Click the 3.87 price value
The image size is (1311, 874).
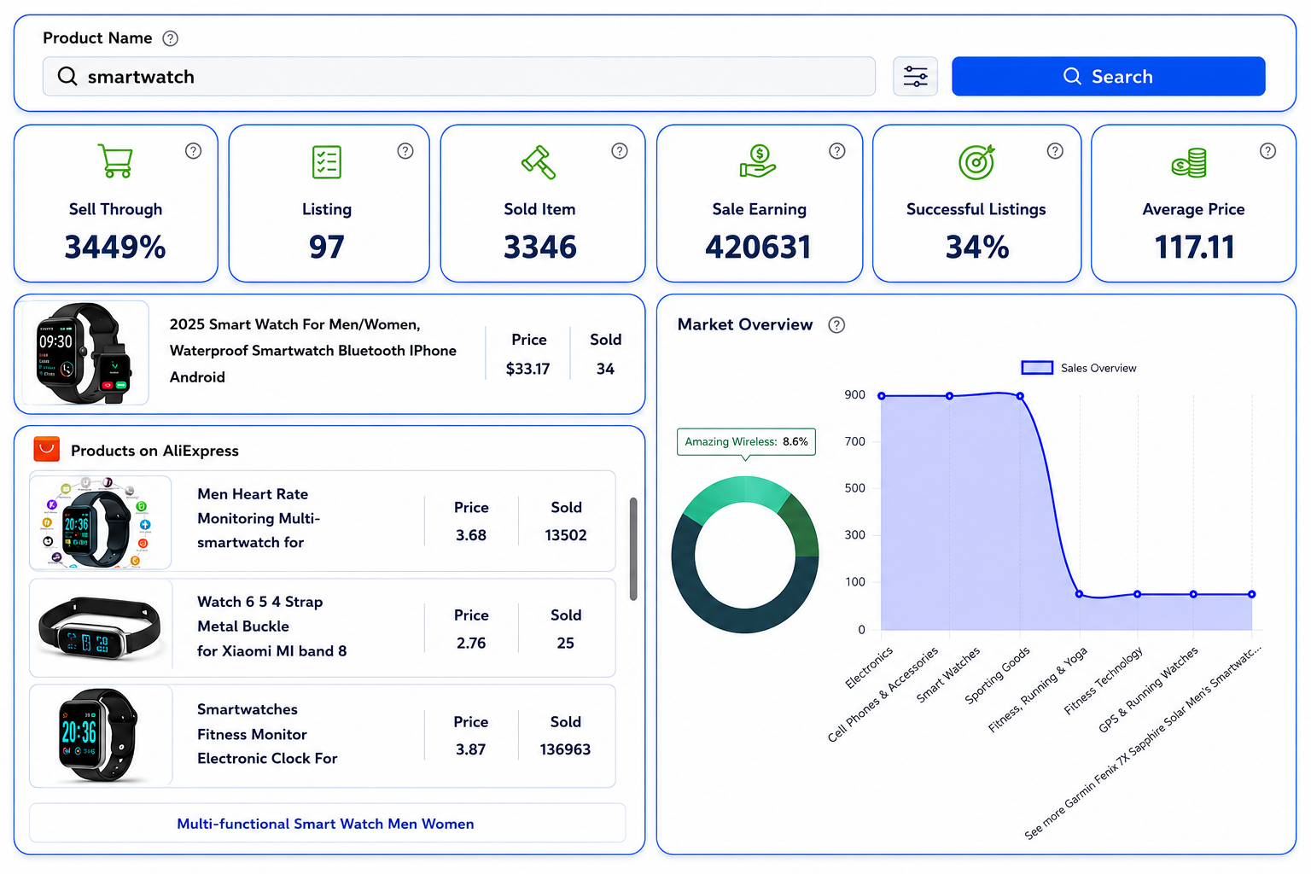tap(471, 749)
